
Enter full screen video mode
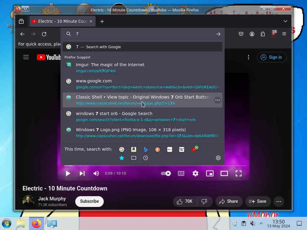point(238,173)
